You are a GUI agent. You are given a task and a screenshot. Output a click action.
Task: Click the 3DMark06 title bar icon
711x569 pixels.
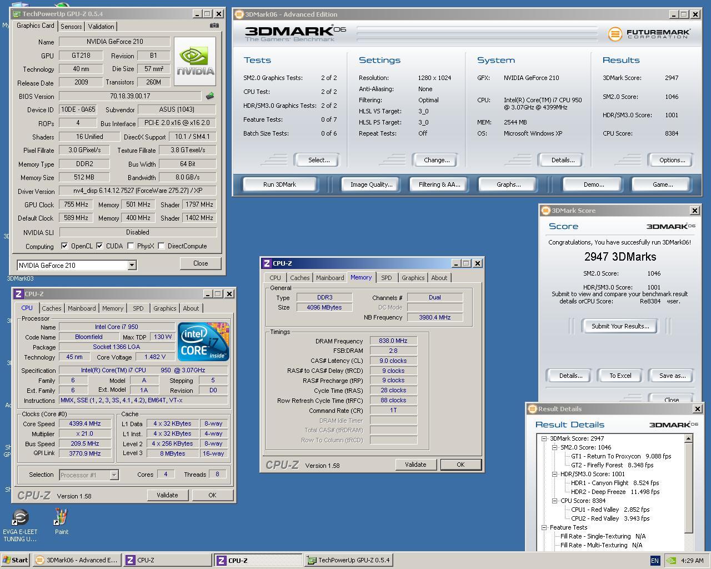pyautogui.click(x=239, y=14)
